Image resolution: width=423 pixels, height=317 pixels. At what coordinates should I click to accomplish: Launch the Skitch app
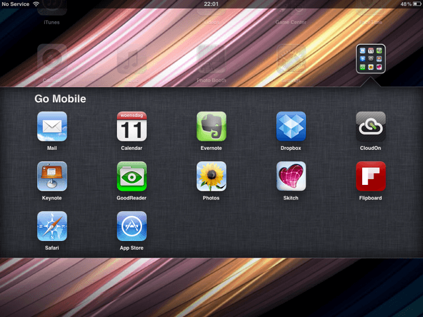pyautogui.click(x=291, y=176)
